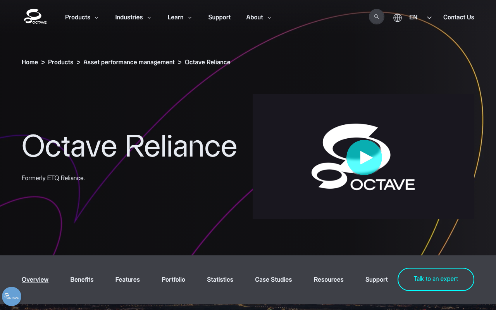Jump to the Resources section tab
496x310 pixels.
329,280
